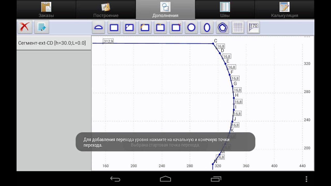Toggle the dimension label 170 icon

point(253,27)
